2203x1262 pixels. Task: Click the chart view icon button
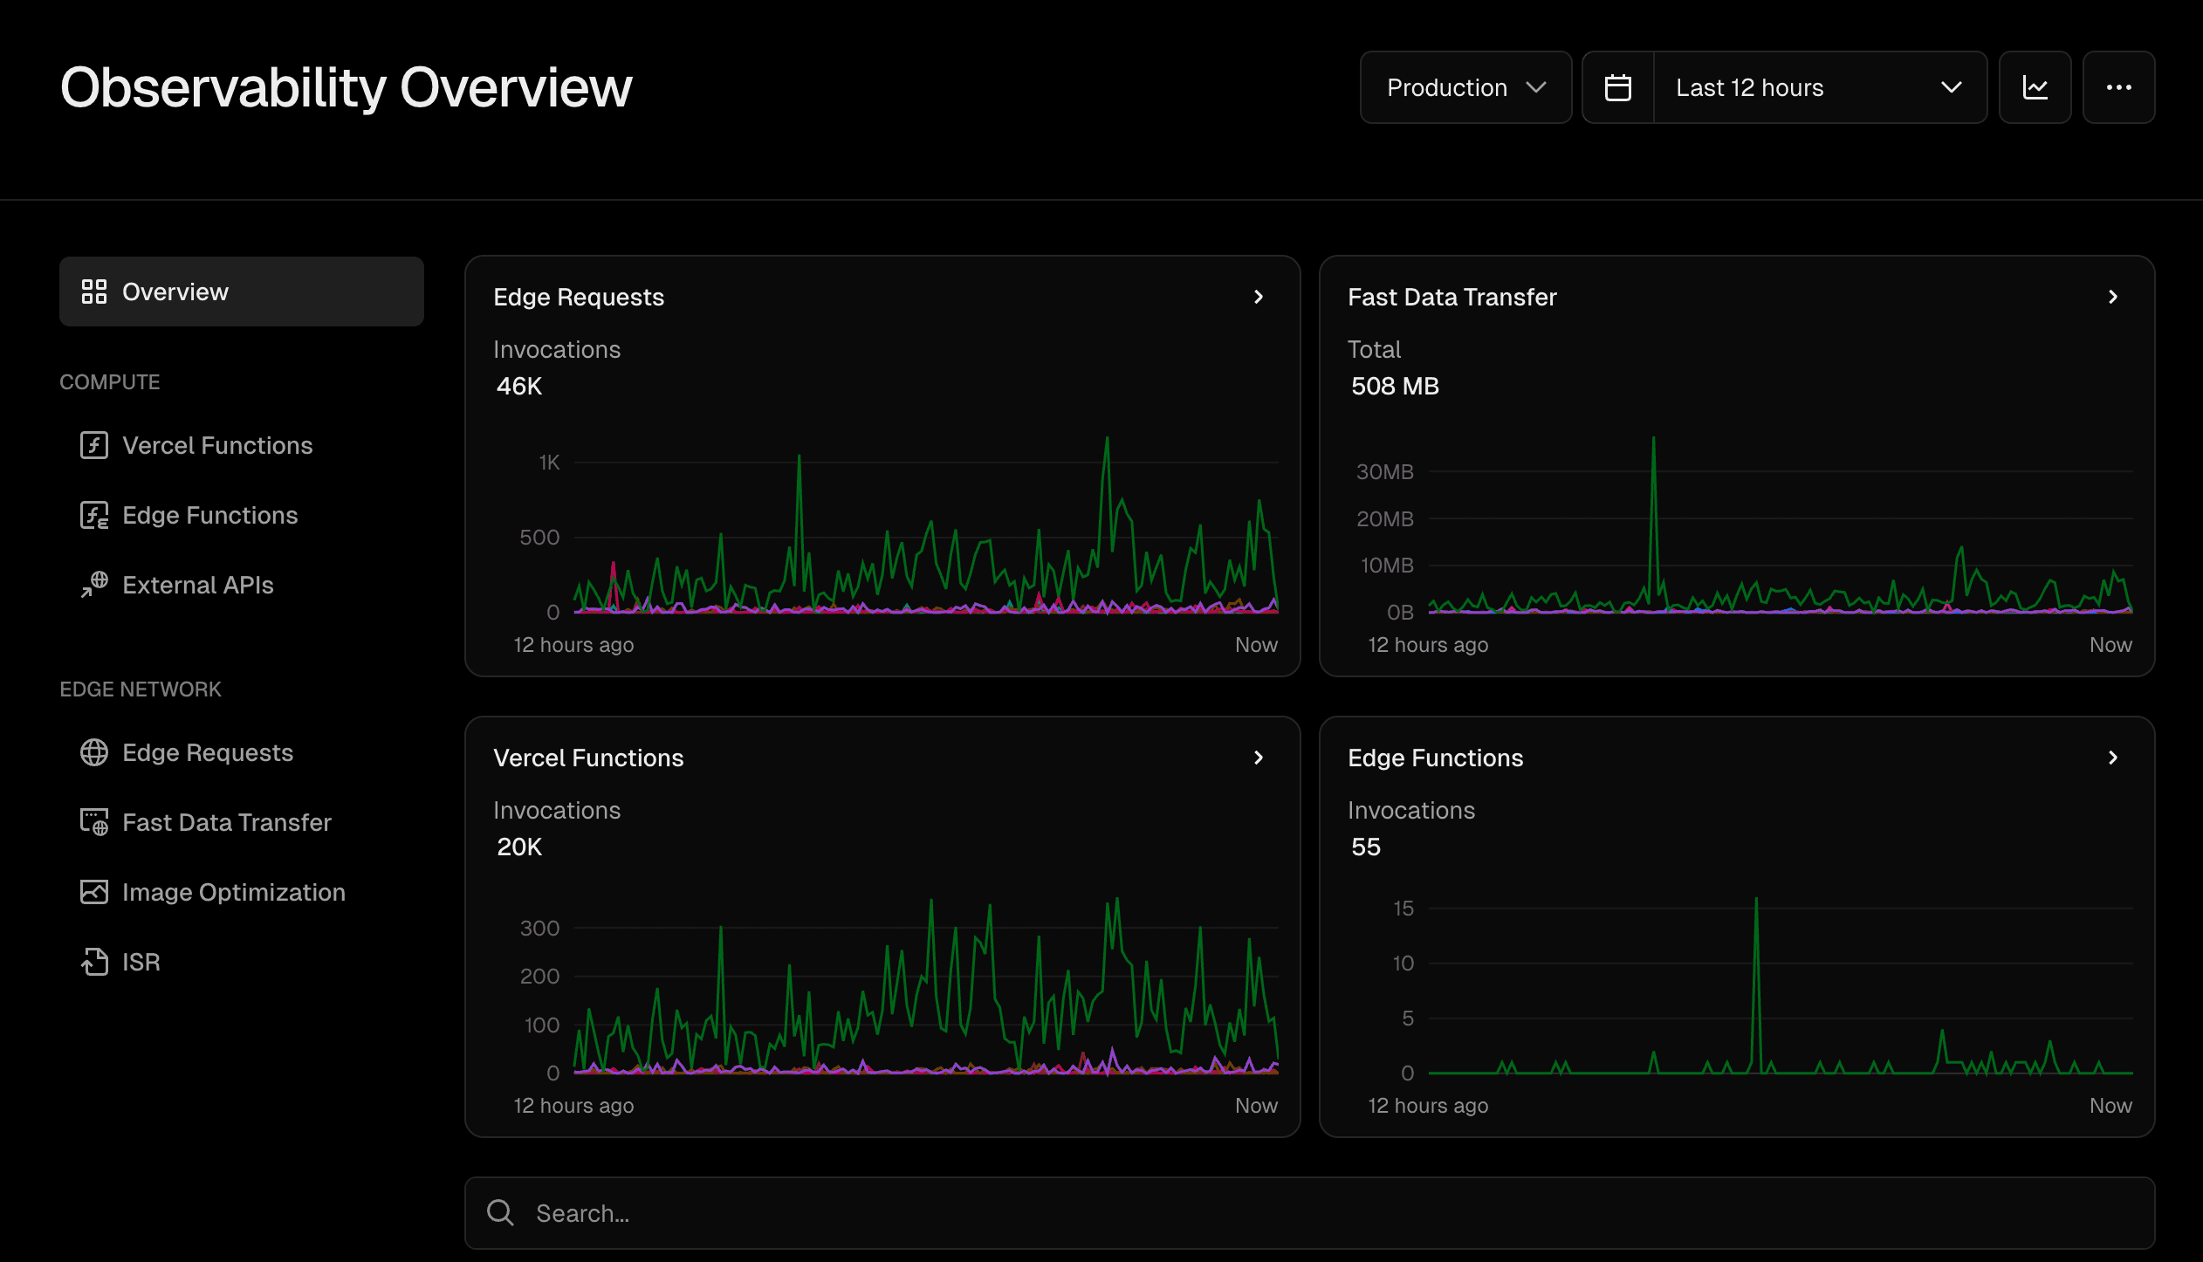point(2035,87)
